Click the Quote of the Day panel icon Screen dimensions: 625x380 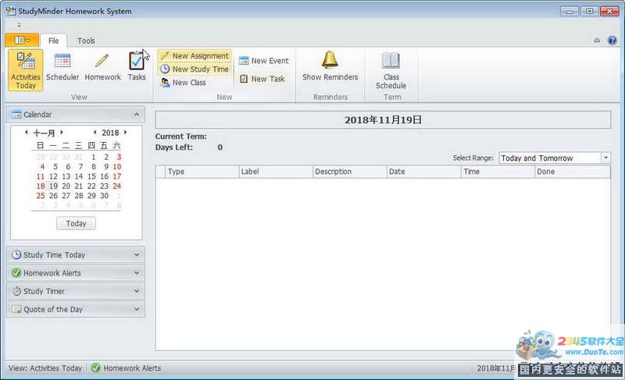(x=16, y=309)
